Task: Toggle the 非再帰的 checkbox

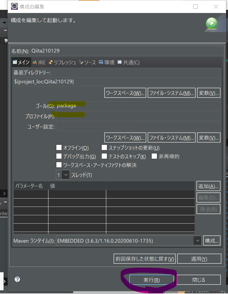Action: 154,156
